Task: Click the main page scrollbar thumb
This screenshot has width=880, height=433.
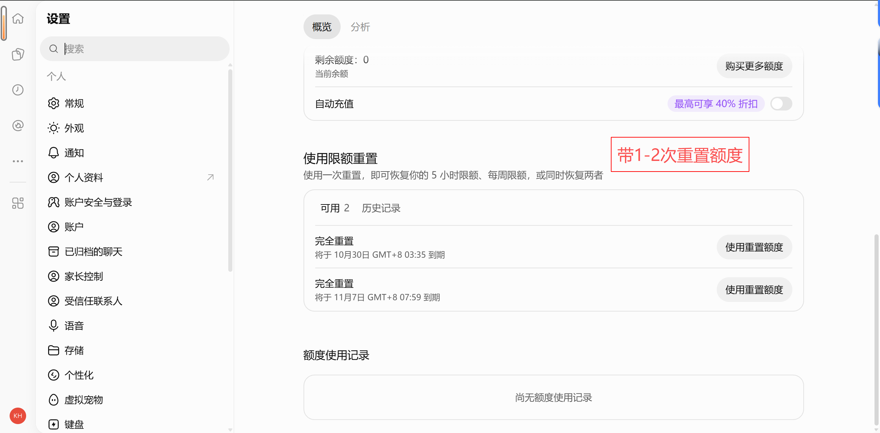Action: [x=876, y=329]
